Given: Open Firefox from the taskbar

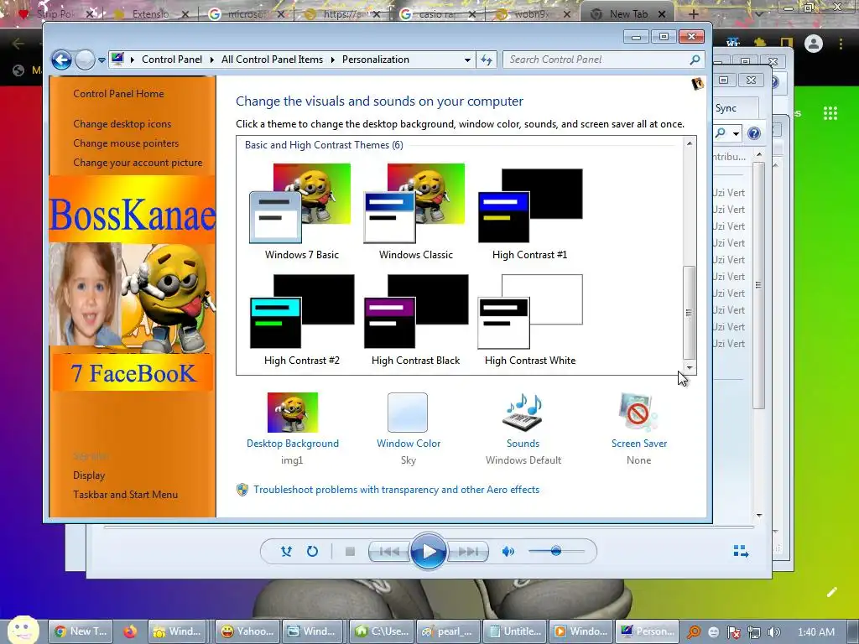Looking at the screenshot, I should [130, 631].
